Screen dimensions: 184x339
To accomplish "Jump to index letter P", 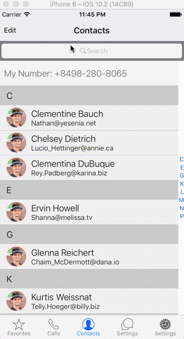I will (x=182, y=216).
